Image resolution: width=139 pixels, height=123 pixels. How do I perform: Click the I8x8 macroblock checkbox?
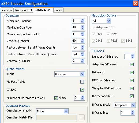(x=93, y=41)
